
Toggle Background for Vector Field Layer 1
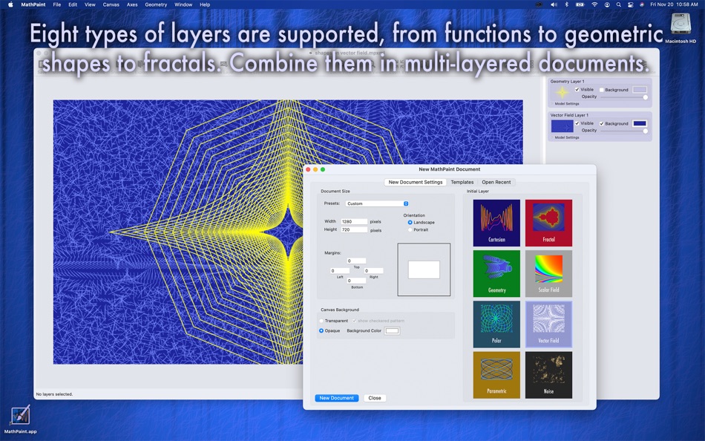[x=602, y=124]
